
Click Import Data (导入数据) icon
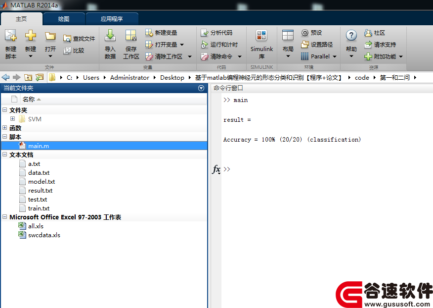click(x=110, y=36)
